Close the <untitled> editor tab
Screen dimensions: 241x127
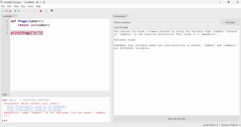(x=16, y=16)
